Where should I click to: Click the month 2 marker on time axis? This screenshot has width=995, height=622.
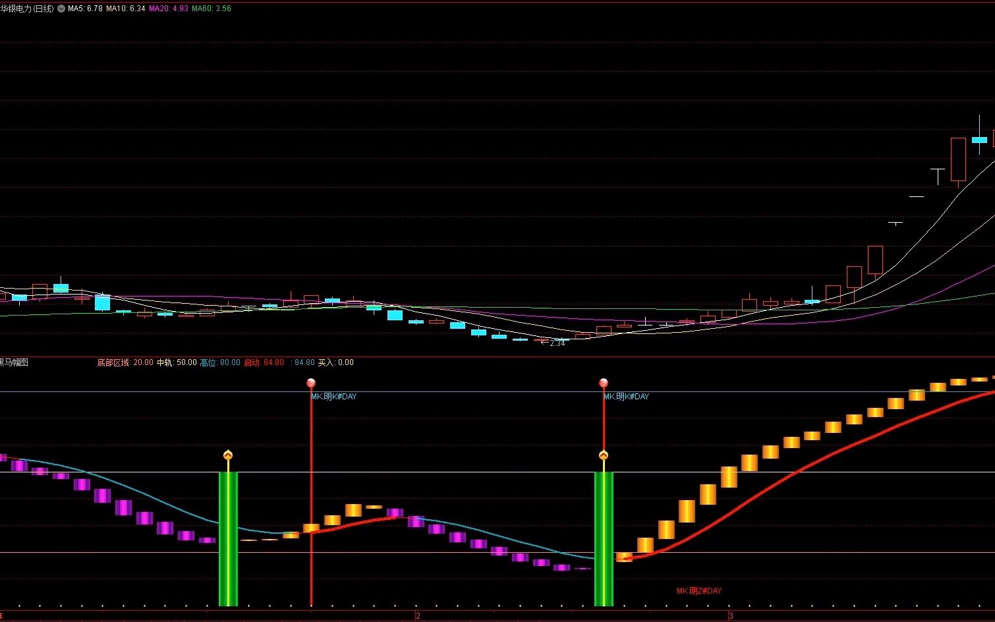418,616
